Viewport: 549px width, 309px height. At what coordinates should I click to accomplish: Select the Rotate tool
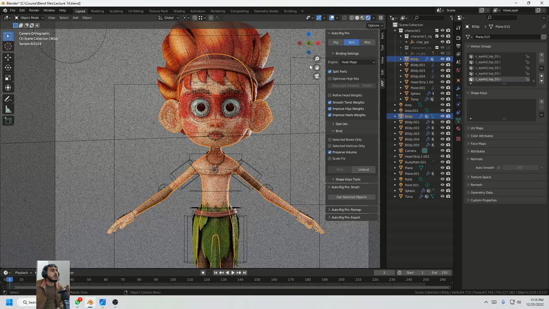[x=8, y=68]
